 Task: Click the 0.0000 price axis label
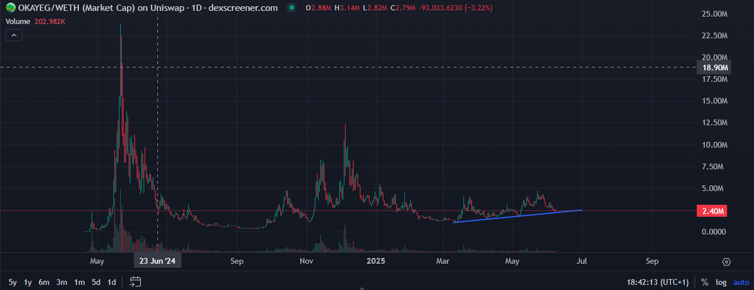[x=715, y=232]
